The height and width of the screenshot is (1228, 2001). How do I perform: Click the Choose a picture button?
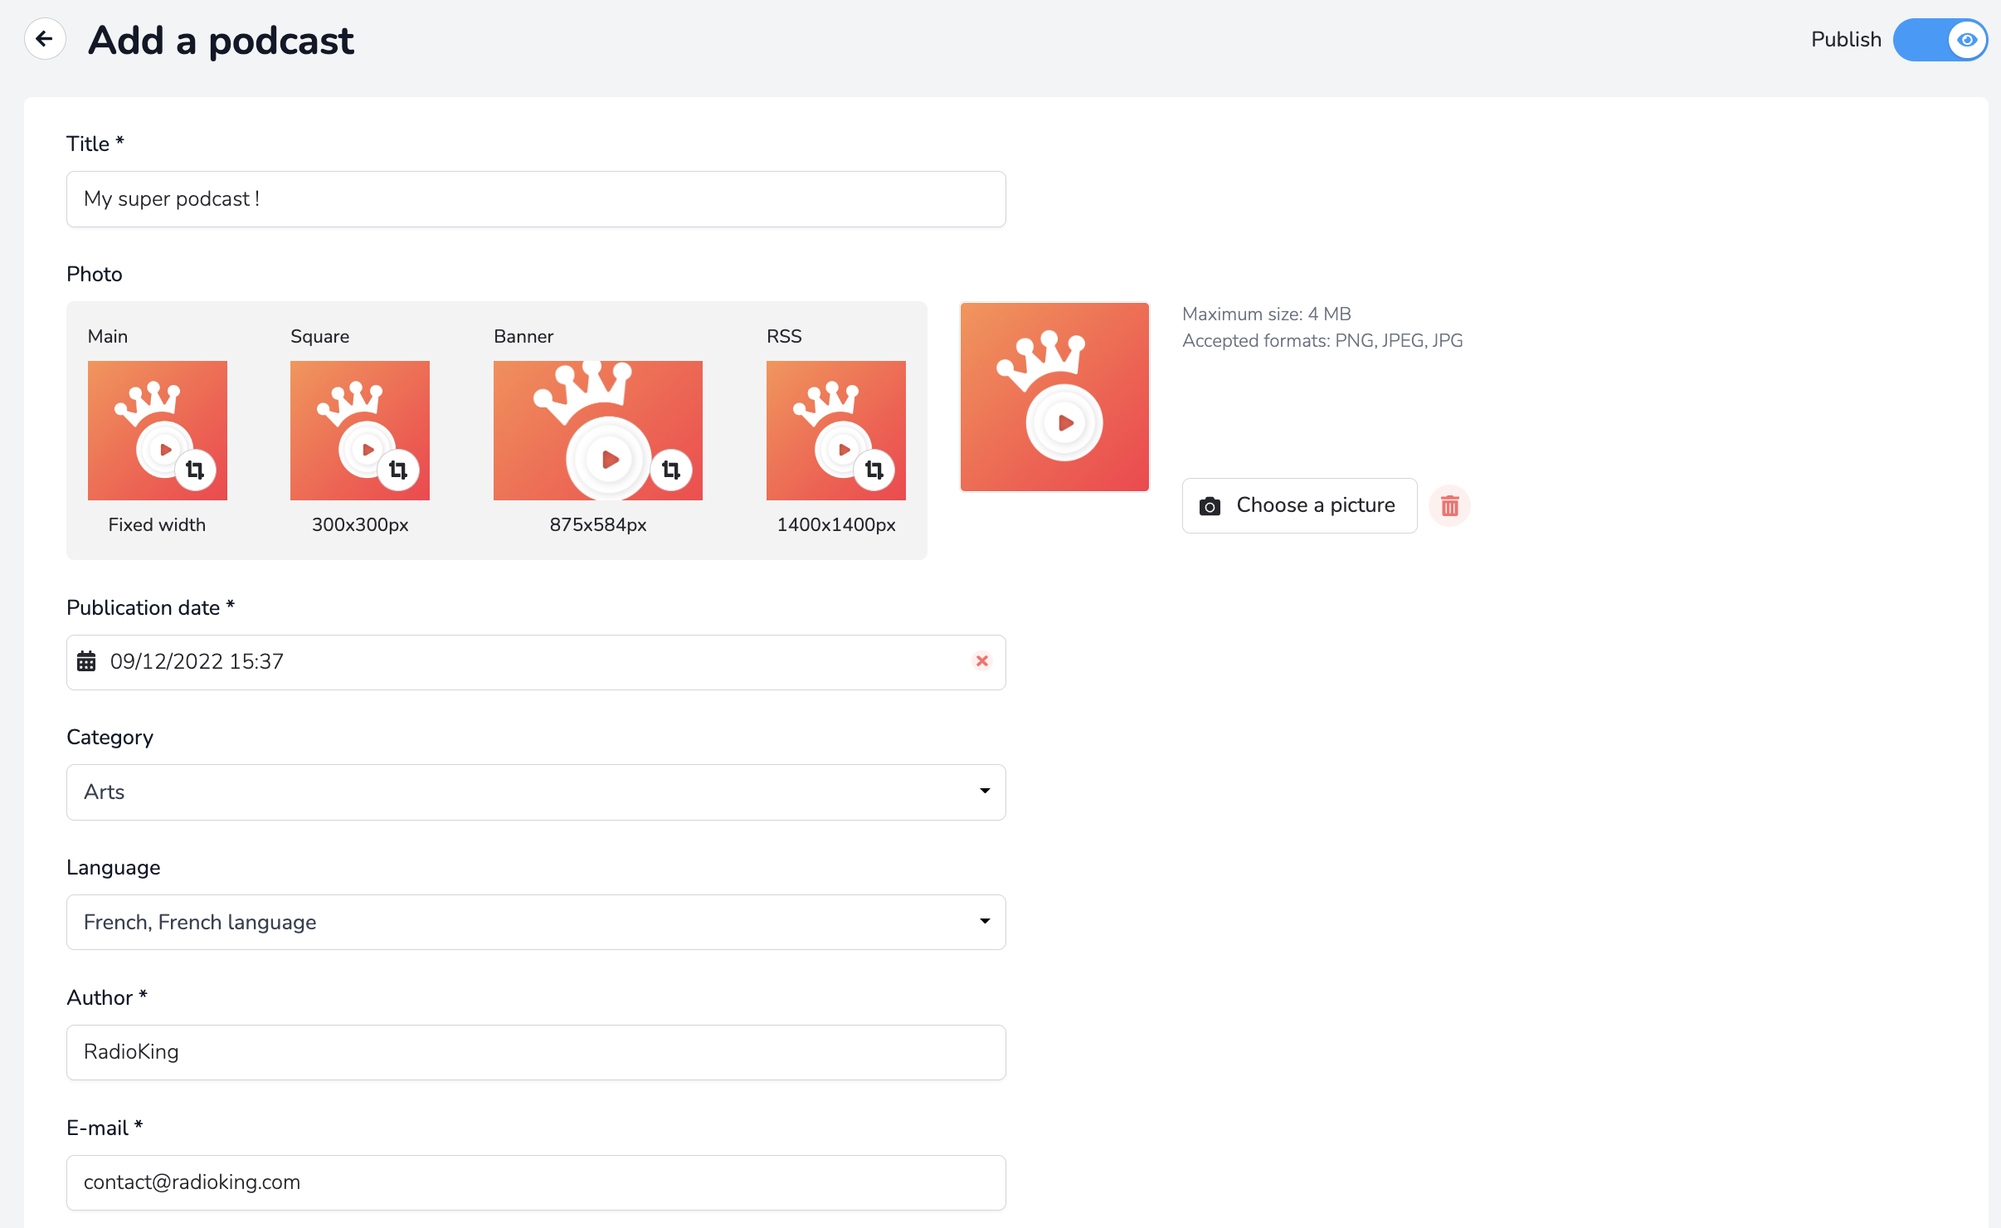coord(1299,505)
